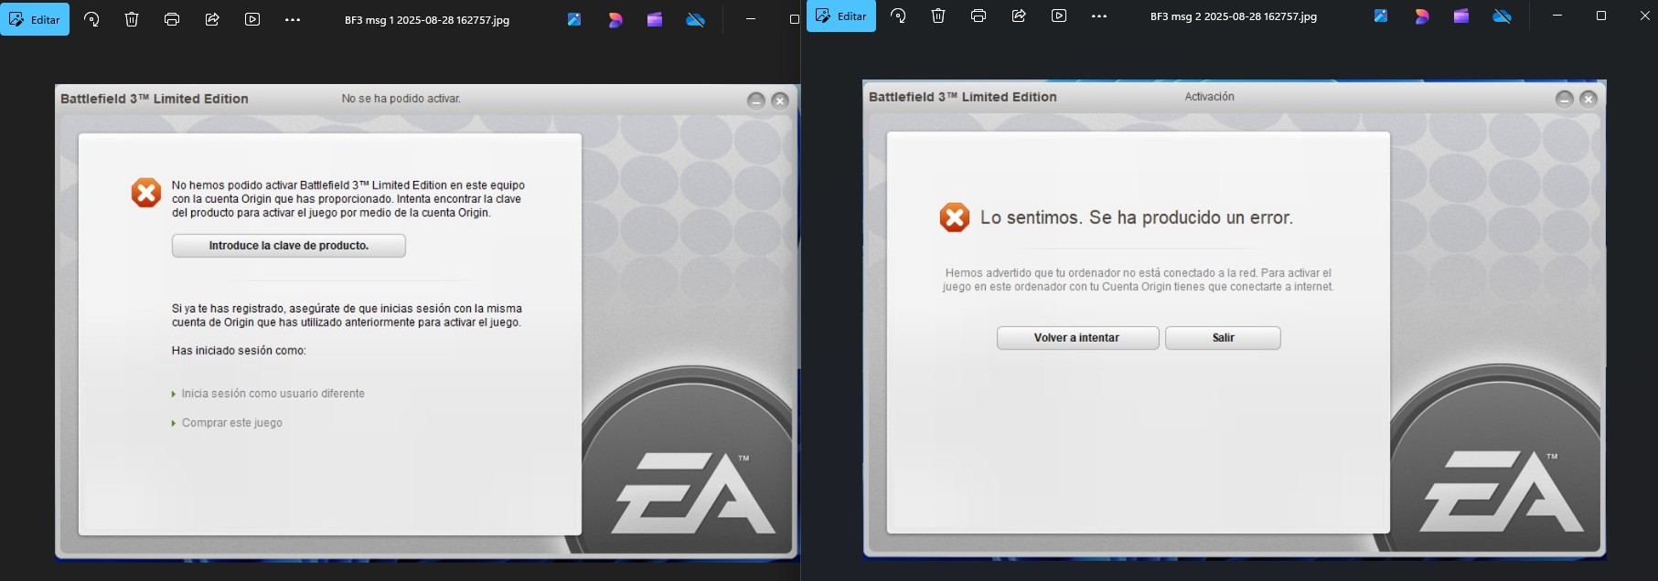Share the BF3 msg 1 image
The height and width of the screenshot is (581, 1658).
pos(212,19)
